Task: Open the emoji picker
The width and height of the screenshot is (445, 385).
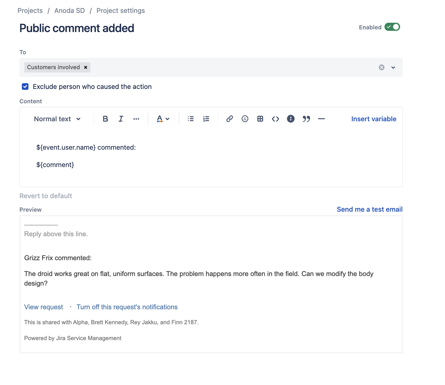Action: pyautogui.click(x=245, y=119)
